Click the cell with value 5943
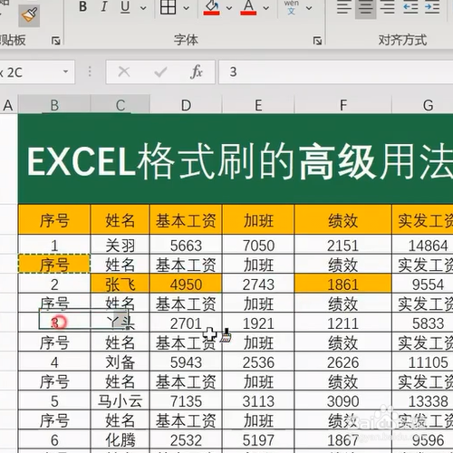 tap(186, 361)
